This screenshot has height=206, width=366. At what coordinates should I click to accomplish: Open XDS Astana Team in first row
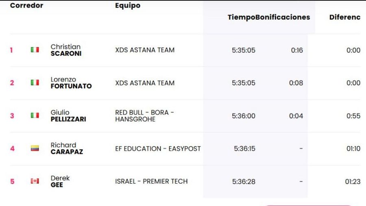coord(145,50)
